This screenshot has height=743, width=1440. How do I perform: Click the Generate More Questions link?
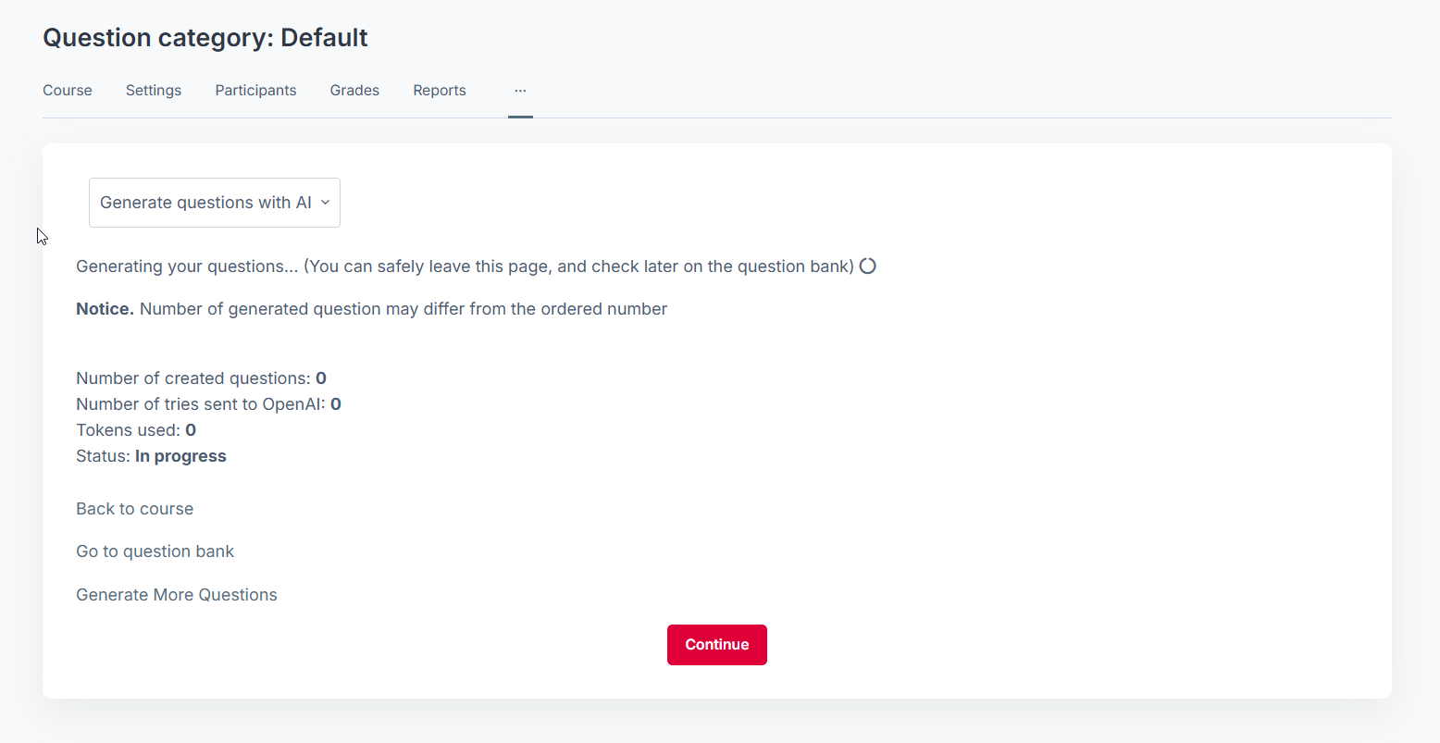(x=177, y=595)
